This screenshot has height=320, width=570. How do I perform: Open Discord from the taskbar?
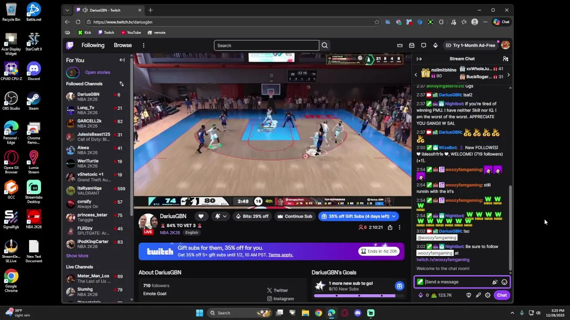click(x=358, y=313)
